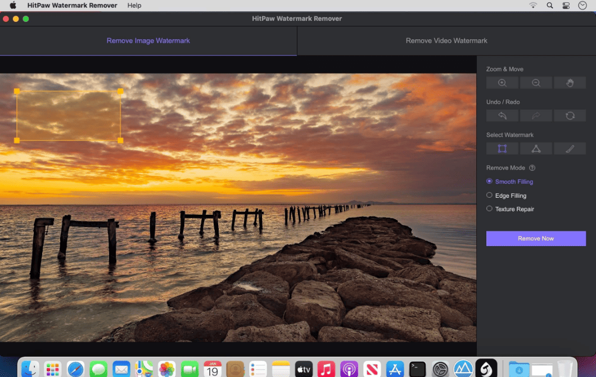
Task: Click the Remove Now button
Action: pyautogui.click(x=536, y=238)
